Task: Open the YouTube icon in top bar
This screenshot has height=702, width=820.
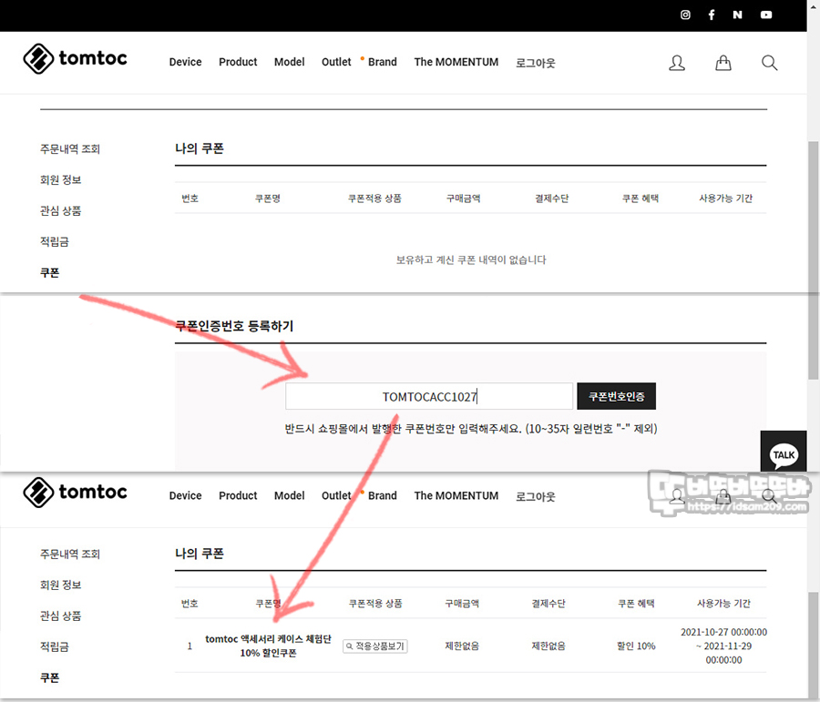Action: pos(766,15)
